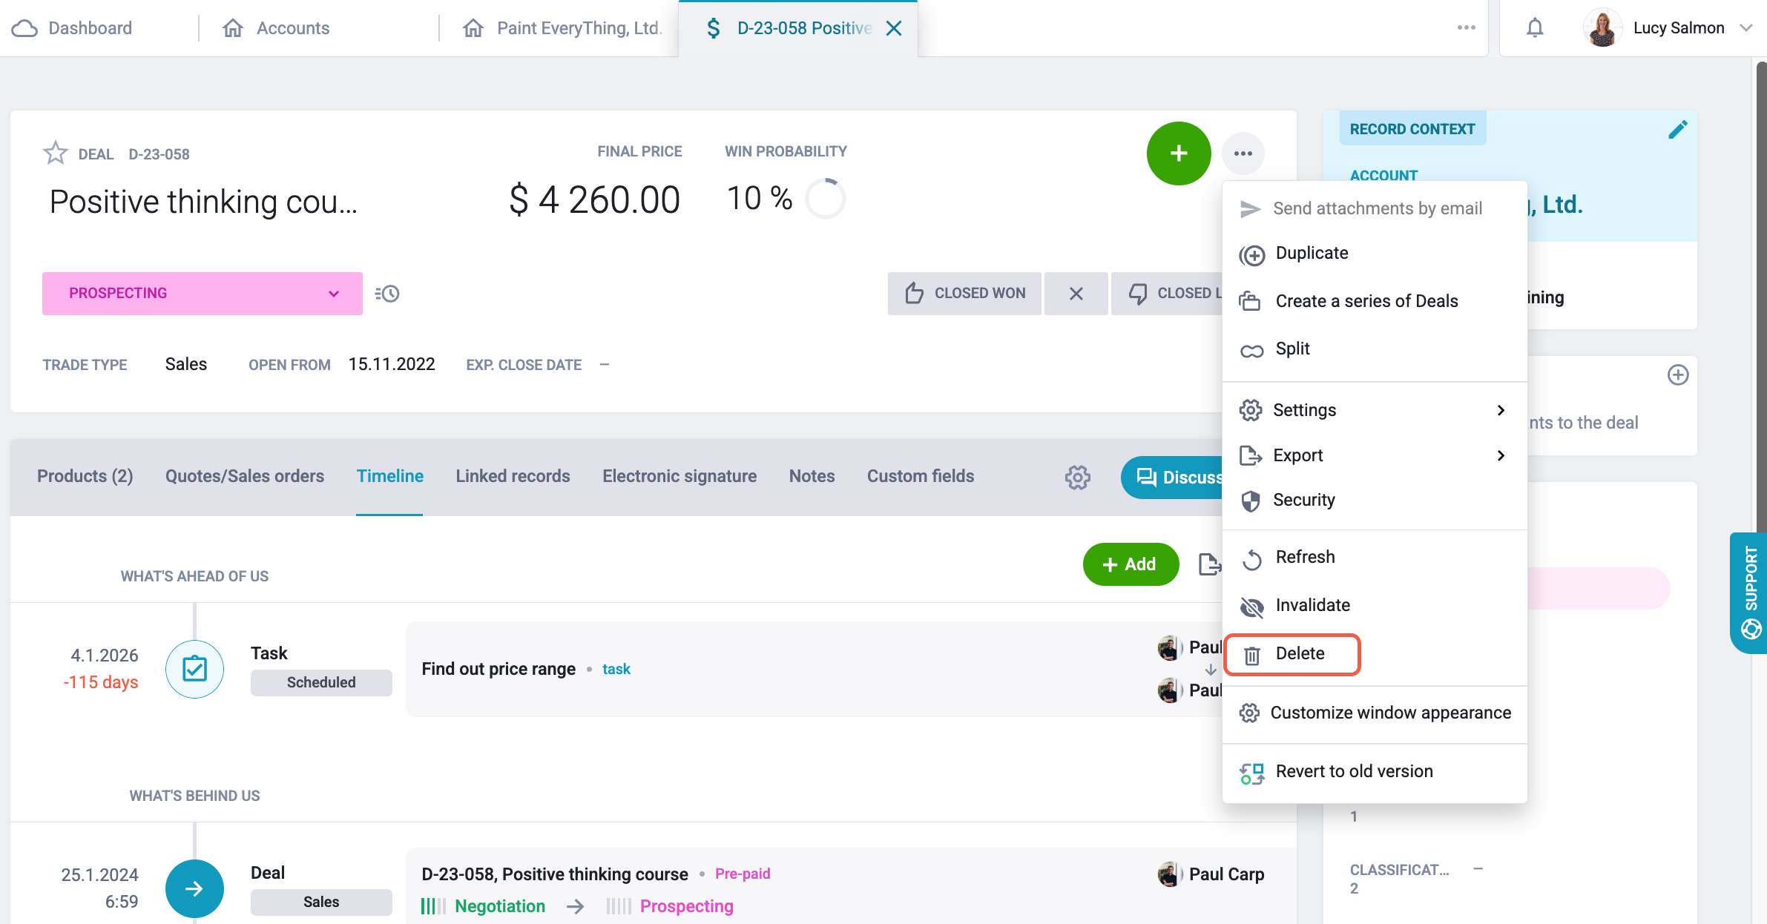Click the Task checklist icon in timeline

click(x=194, y=669)
